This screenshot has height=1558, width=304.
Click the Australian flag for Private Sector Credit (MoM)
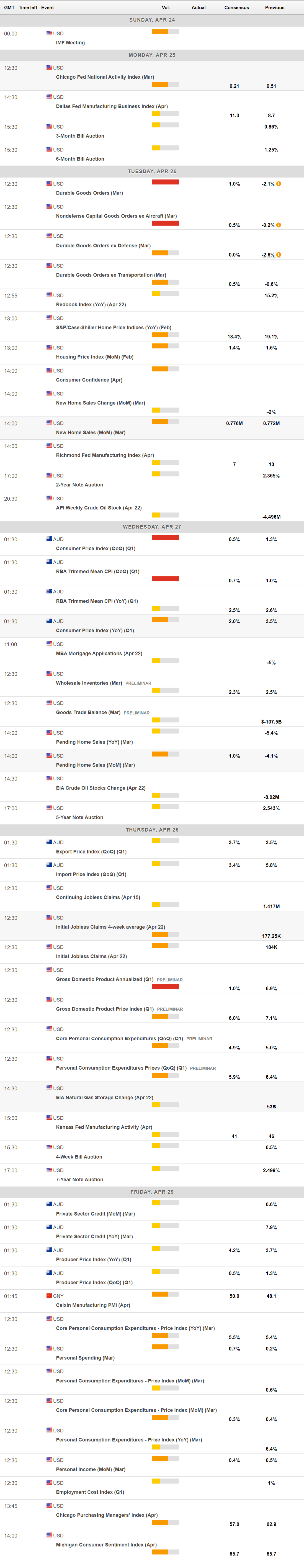coord(50,1204)
